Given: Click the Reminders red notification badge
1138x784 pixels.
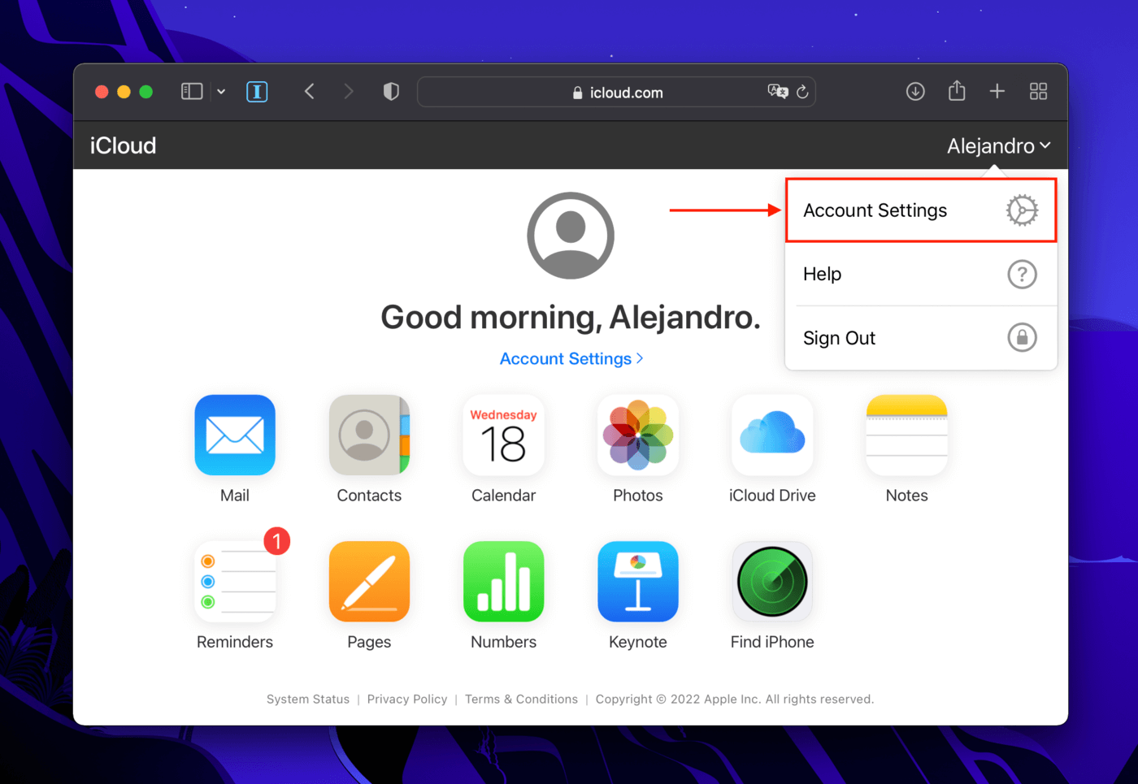Looking at the screenshot, I should [x=277, y=541].
